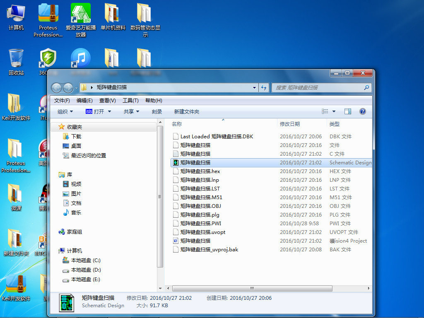This screenshot has height=318, width=424.
Task: Open the 编辑(E) menu
Action: (x=84, y=101)
